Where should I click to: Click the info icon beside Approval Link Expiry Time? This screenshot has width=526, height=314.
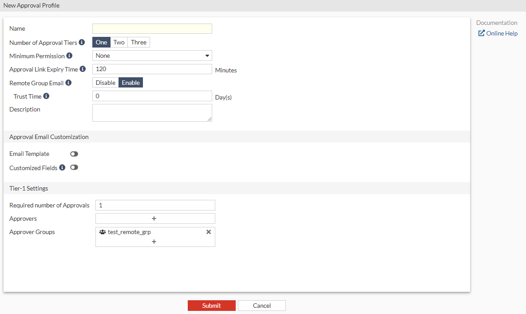click(83, 69)
